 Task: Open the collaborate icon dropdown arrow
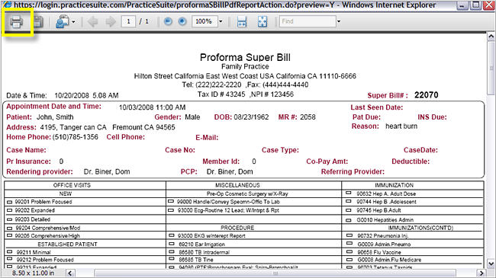73,22
